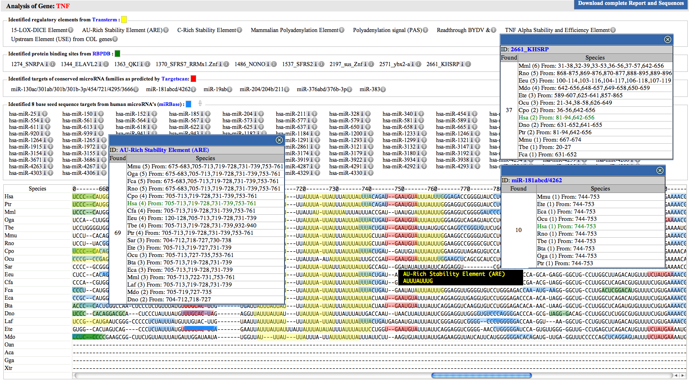
Task: Click round info icon after 1537_SFRS2
Action: tap(322, 64)
